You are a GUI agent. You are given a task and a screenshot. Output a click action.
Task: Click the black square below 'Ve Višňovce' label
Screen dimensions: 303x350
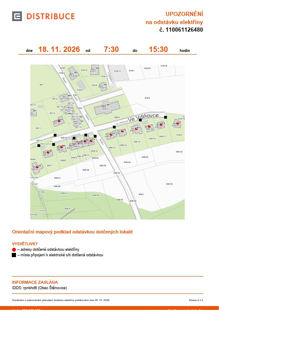tap(140, 120)
